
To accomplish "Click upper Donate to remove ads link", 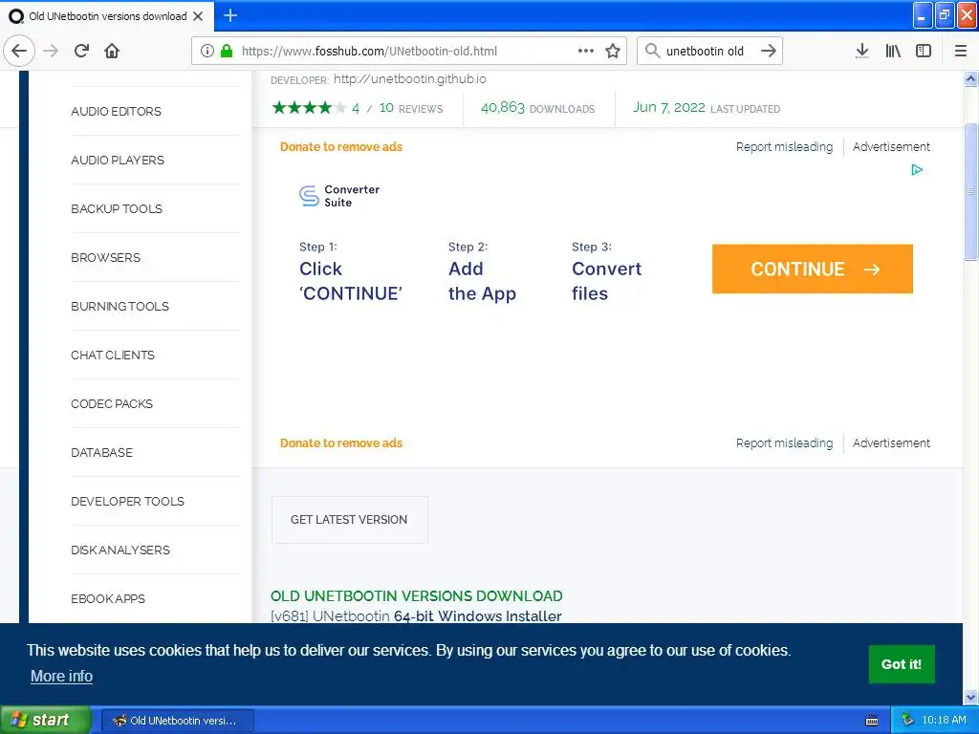I will click(341, 146).
